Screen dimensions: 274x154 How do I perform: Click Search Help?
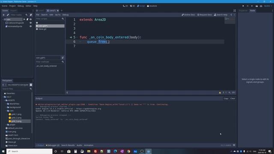pos(221,15)
